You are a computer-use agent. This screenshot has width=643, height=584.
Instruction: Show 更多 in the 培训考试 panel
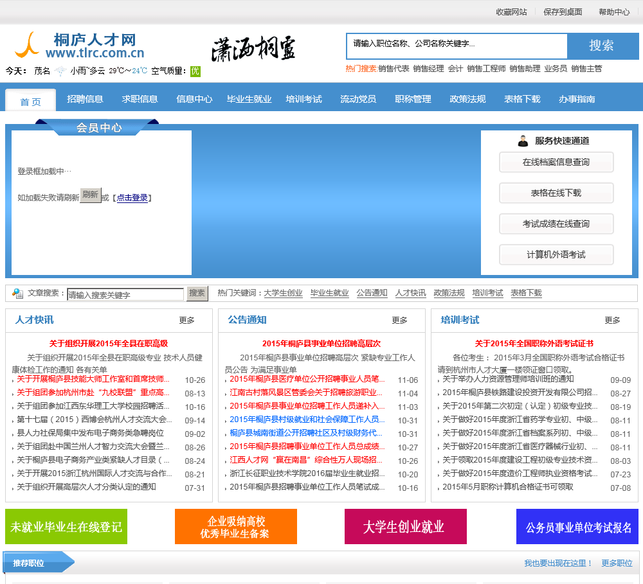612,320
